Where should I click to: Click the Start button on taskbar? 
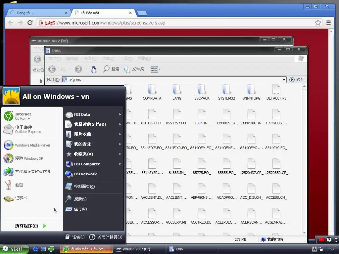coord(14,249)
